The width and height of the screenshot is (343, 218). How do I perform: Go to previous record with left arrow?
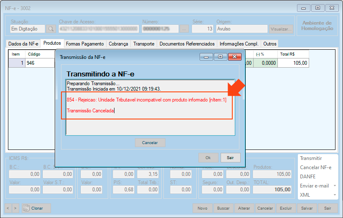8,208
